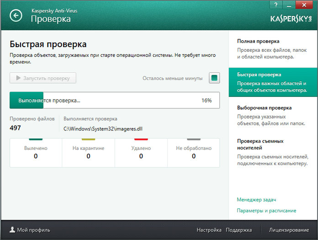Click the greyed Запустить проверку button
The image size is (318, 240).
pyautogui.click(x=43, y=78)
